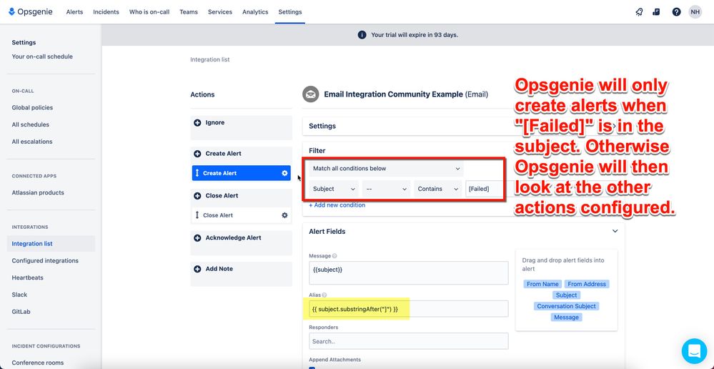This screenshot has width=714, height=369.
Task: Open the Teams menu
Action: (x=189, y=12)
